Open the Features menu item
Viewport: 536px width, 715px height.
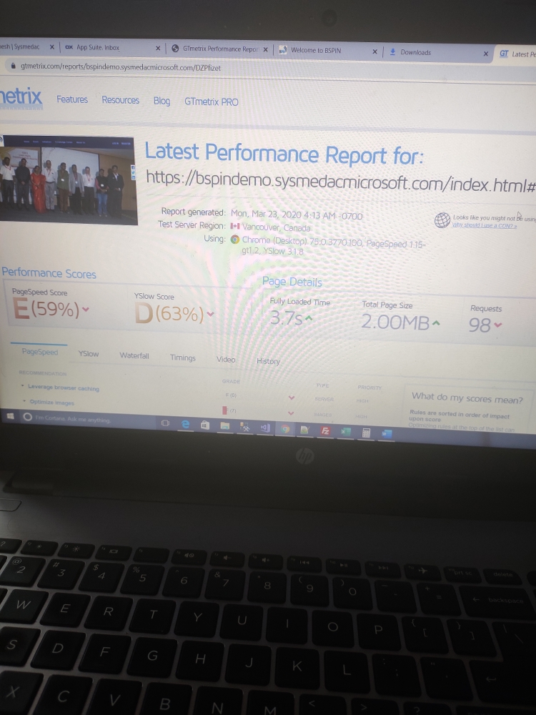(x=72, y=99)
